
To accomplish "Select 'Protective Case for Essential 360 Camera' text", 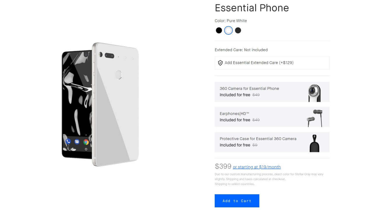I will coord(258,139).
